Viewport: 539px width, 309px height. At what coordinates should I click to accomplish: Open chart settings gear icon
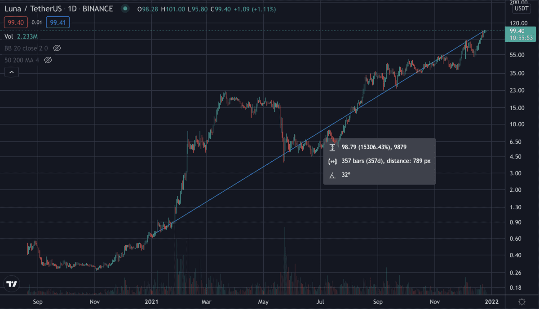coord(522,301)
